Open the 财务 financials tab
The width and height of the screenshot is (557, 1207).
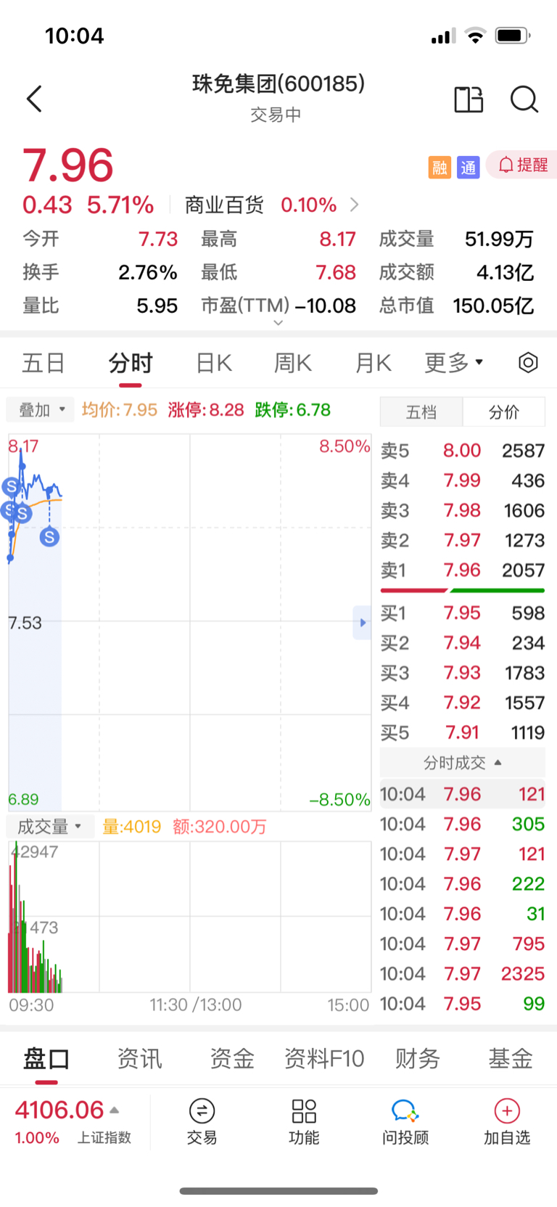418,1059
